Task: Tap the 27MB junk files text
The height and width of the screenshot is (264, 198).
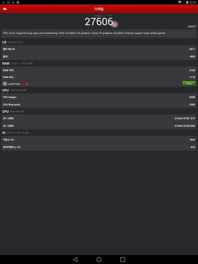Action: 24,84
